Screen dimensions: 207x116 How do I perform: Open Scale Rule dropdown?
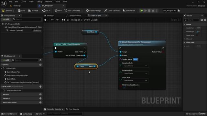136,81
